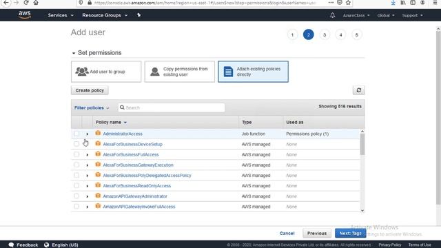Click the AlexaForBusinessDeviceSetup policy box icon
Image resolution: width=441 pixels, height=248 pixels.
(x=98, y=144)
